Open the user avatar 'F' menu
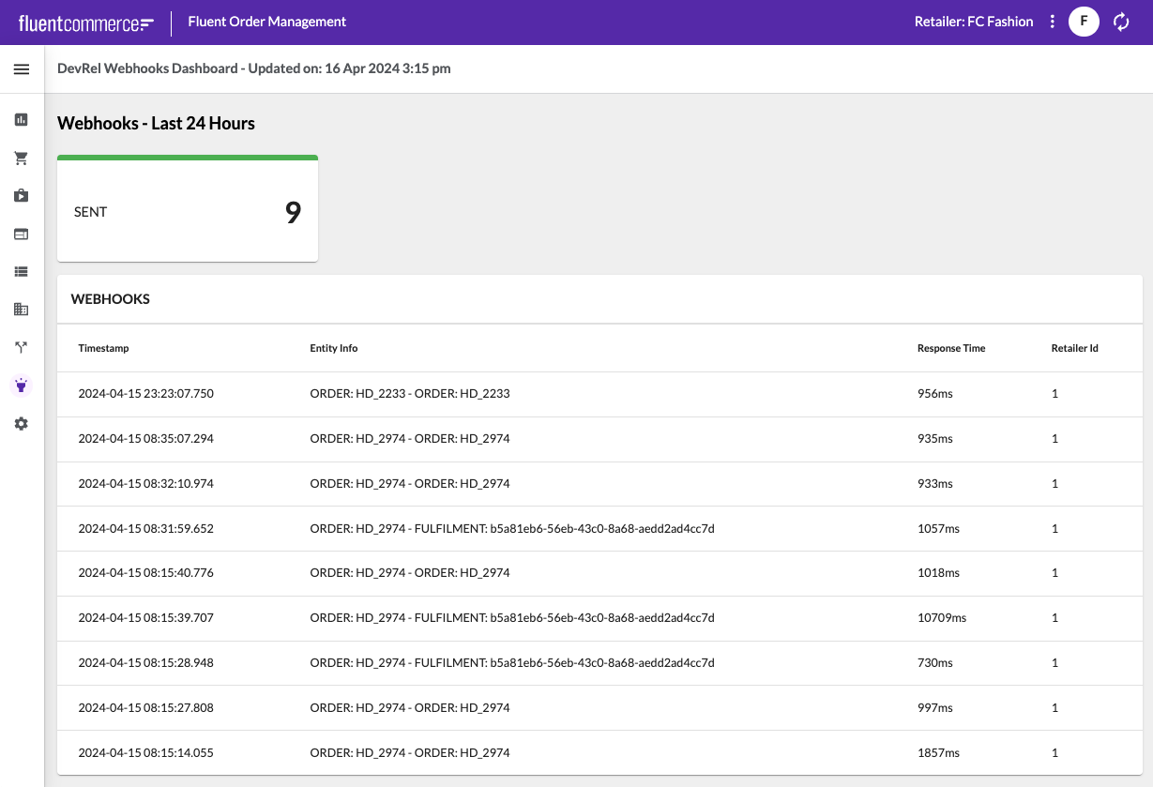The width and height of the screenshot is (1153, 787). pos(1084,22)
